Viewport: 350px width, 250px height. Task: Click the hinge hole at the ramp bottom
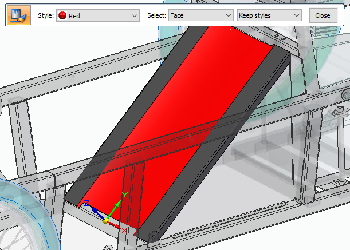pyautogui.click(x=154, y=236)
